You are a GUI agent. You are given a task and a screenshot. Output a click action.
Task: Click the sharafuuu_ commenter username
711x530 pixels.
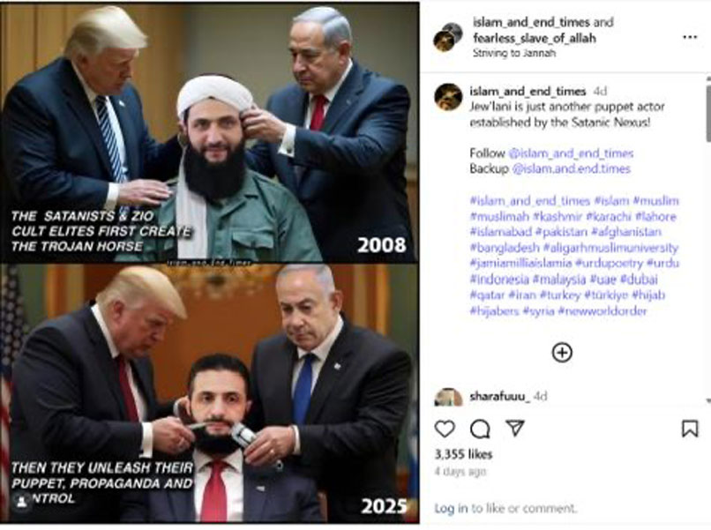click(499, 396)
